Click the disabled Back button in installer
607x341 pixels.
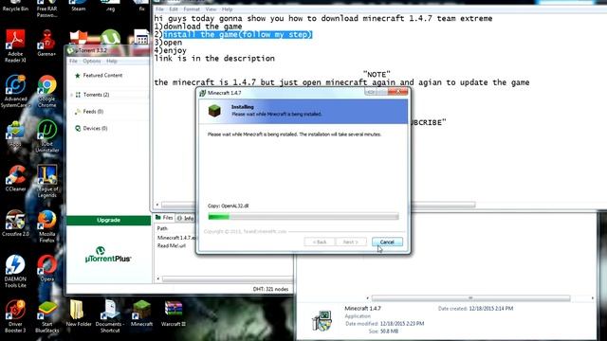pyautogui.click(x=319, y=242)
